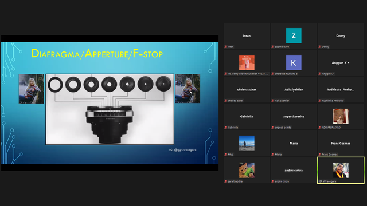367x206 pixels.
Task: Click the 'ADRIAN RASYAD' name label
Action: point(331,128)
